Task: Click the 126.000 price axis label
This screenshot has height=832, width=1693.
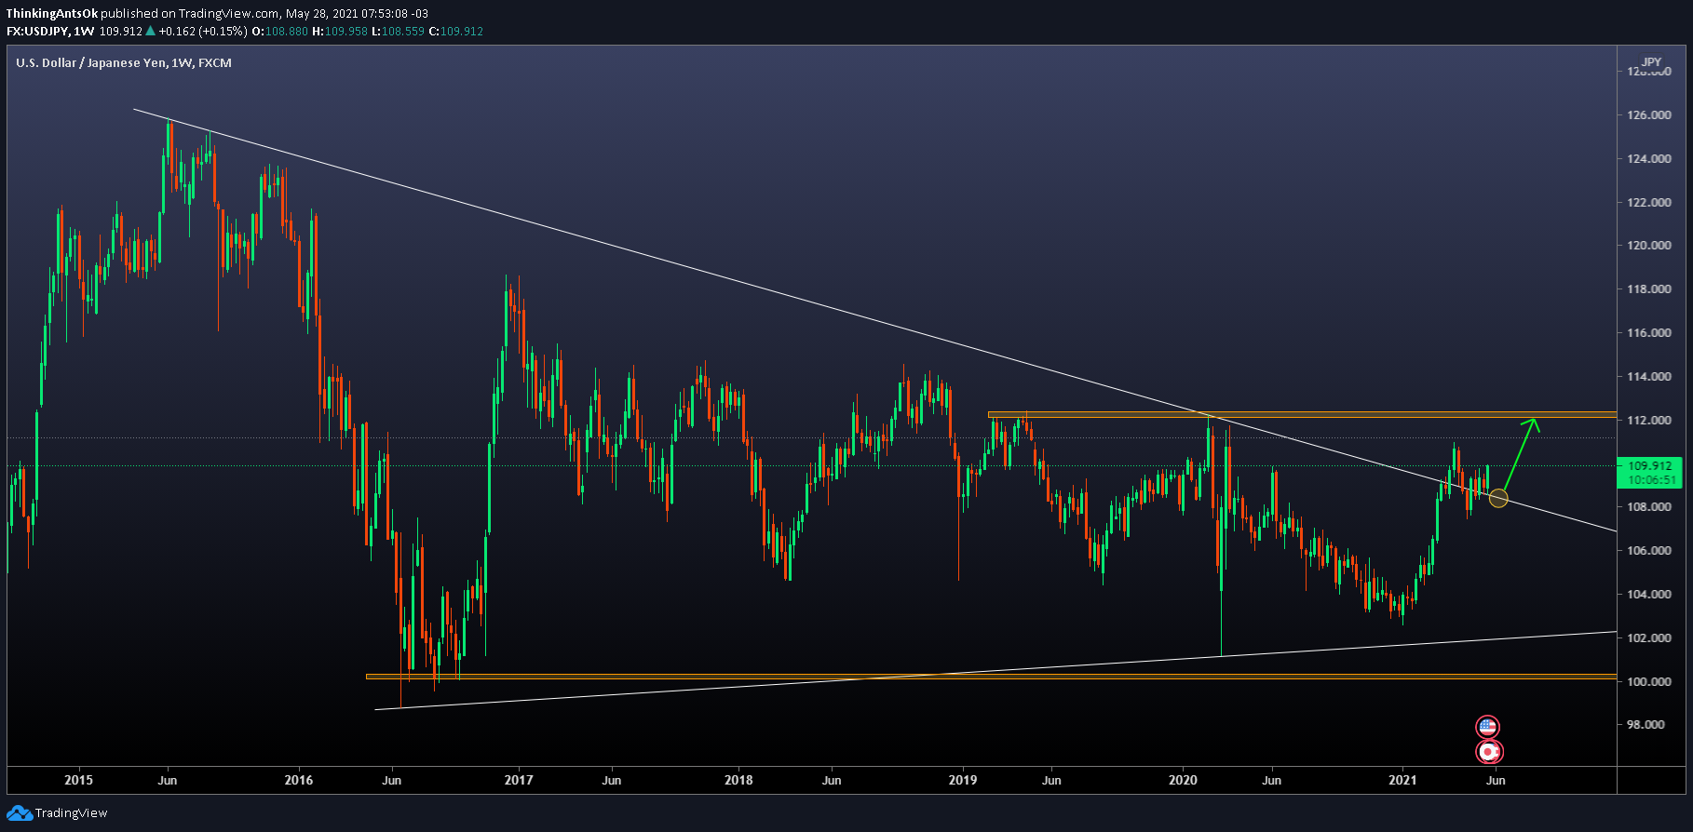Action: pos(1648,115)
